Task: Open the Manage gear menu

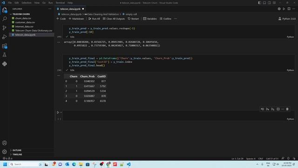Action: (4, 152)
